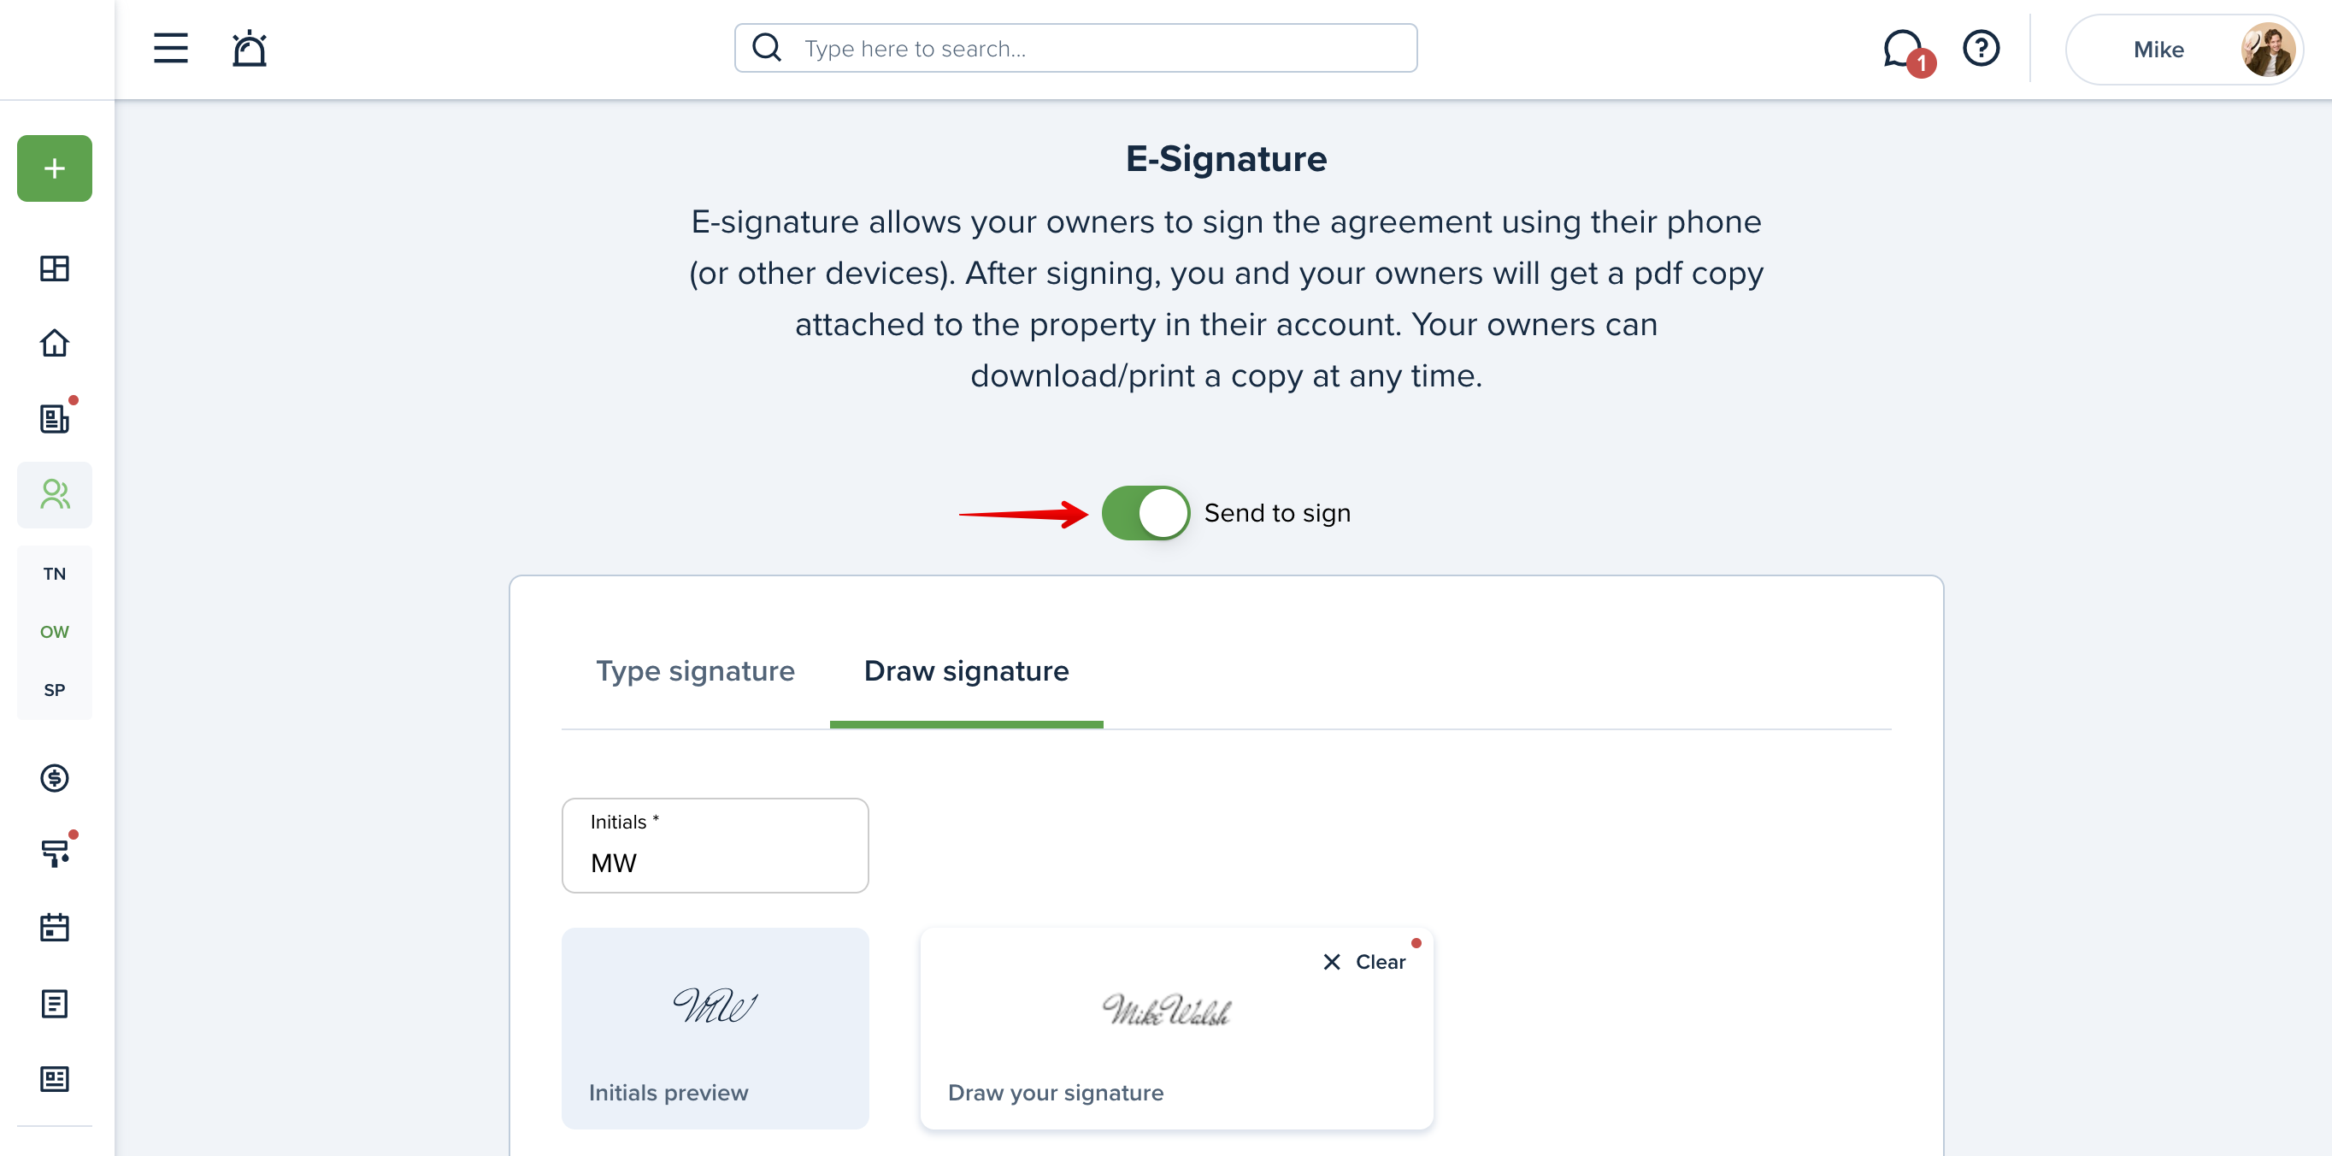Click the alarm bell notifications icon

pos(249,48)
